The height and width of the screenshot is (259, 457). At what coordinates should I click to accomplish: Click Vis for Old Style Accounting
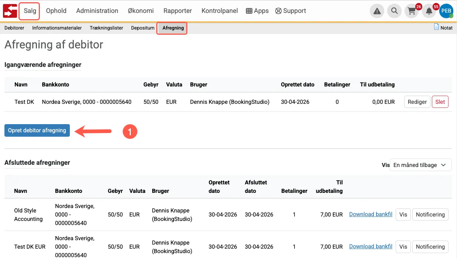[x=403, y=215]
